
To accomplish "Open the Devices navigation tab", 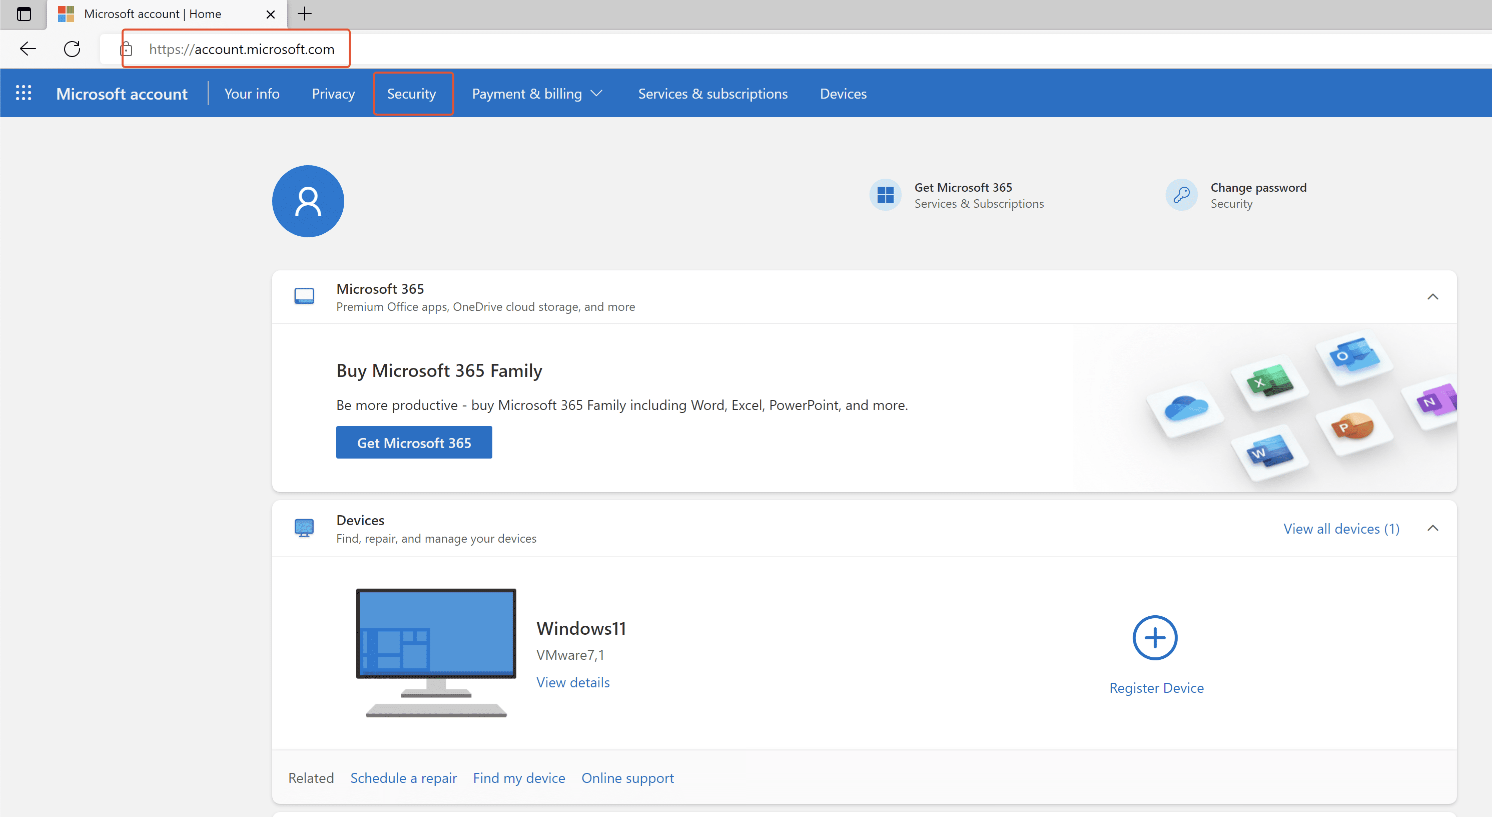I will click(x=843, y=94).
